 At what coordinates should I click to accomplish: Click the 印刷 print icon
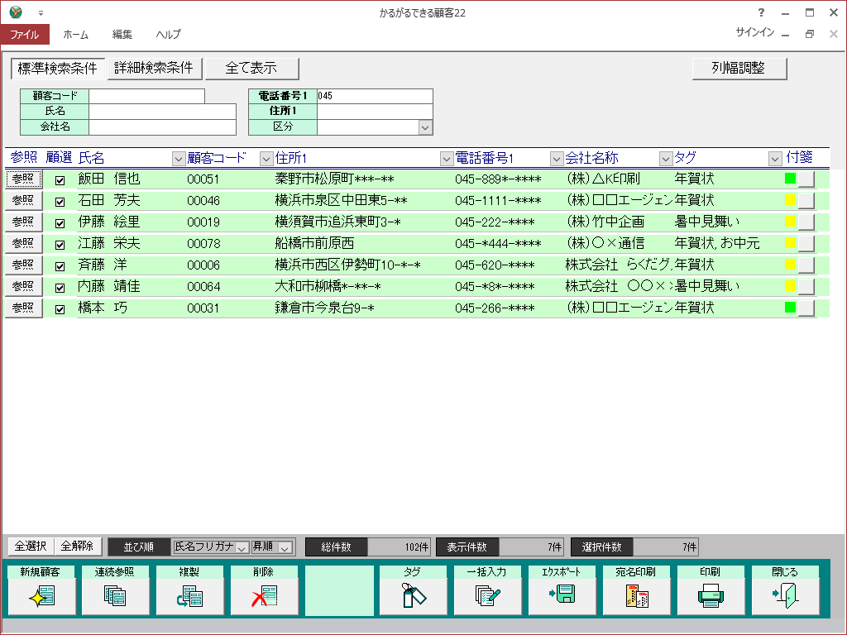click(711, 596)
